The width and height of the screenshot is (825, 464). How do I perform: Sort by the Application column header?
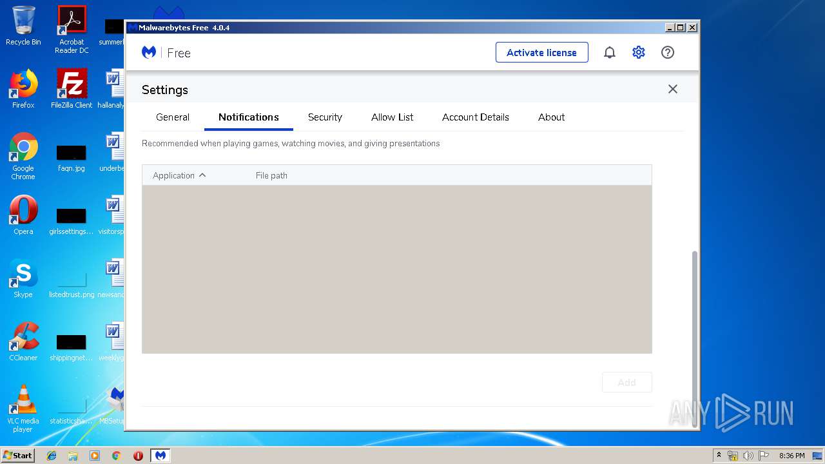click(179, 175)
